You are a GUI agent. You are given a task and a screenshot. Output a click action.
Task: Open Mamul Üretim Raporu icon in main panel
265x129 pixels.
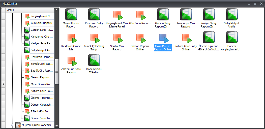[x=71, y=14]
